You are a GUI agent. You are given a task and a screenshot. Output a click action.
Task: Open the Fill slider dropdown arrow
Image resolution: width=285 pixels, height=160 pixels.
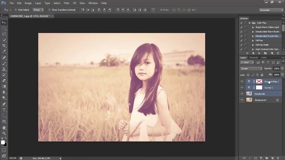tap(282, 75)
